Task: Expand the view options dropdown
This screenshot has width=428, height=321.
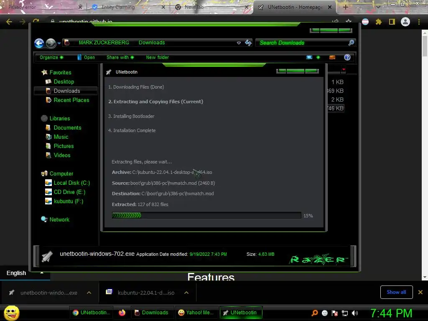Action: click(x=318, y=57)
